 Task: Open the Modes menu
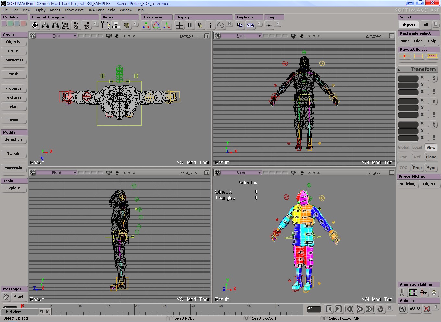coord(55,10)
